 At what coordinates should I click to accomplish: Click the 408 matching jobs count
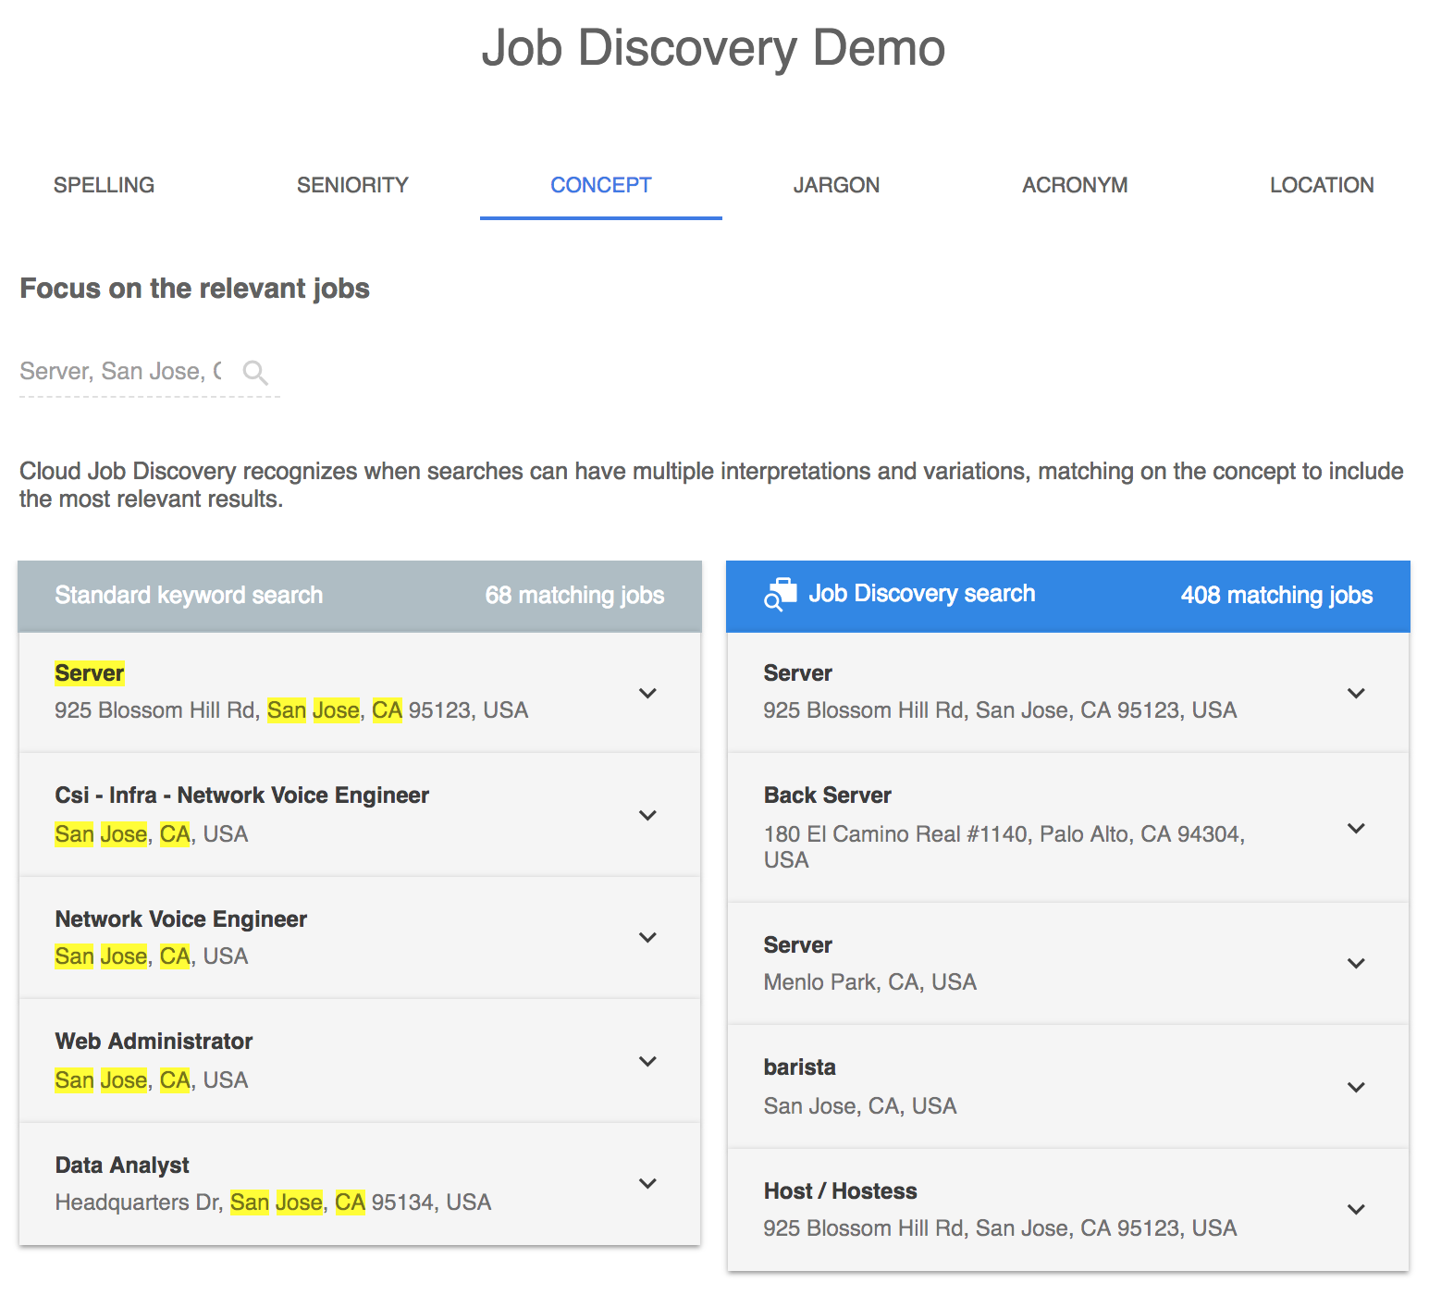click(1276, 596)
